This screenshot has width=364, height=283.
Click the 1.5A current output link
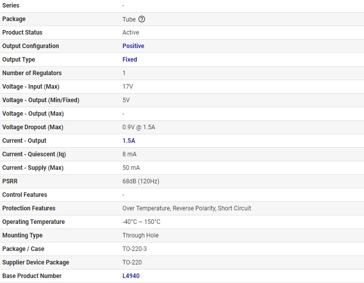point(129,141)
